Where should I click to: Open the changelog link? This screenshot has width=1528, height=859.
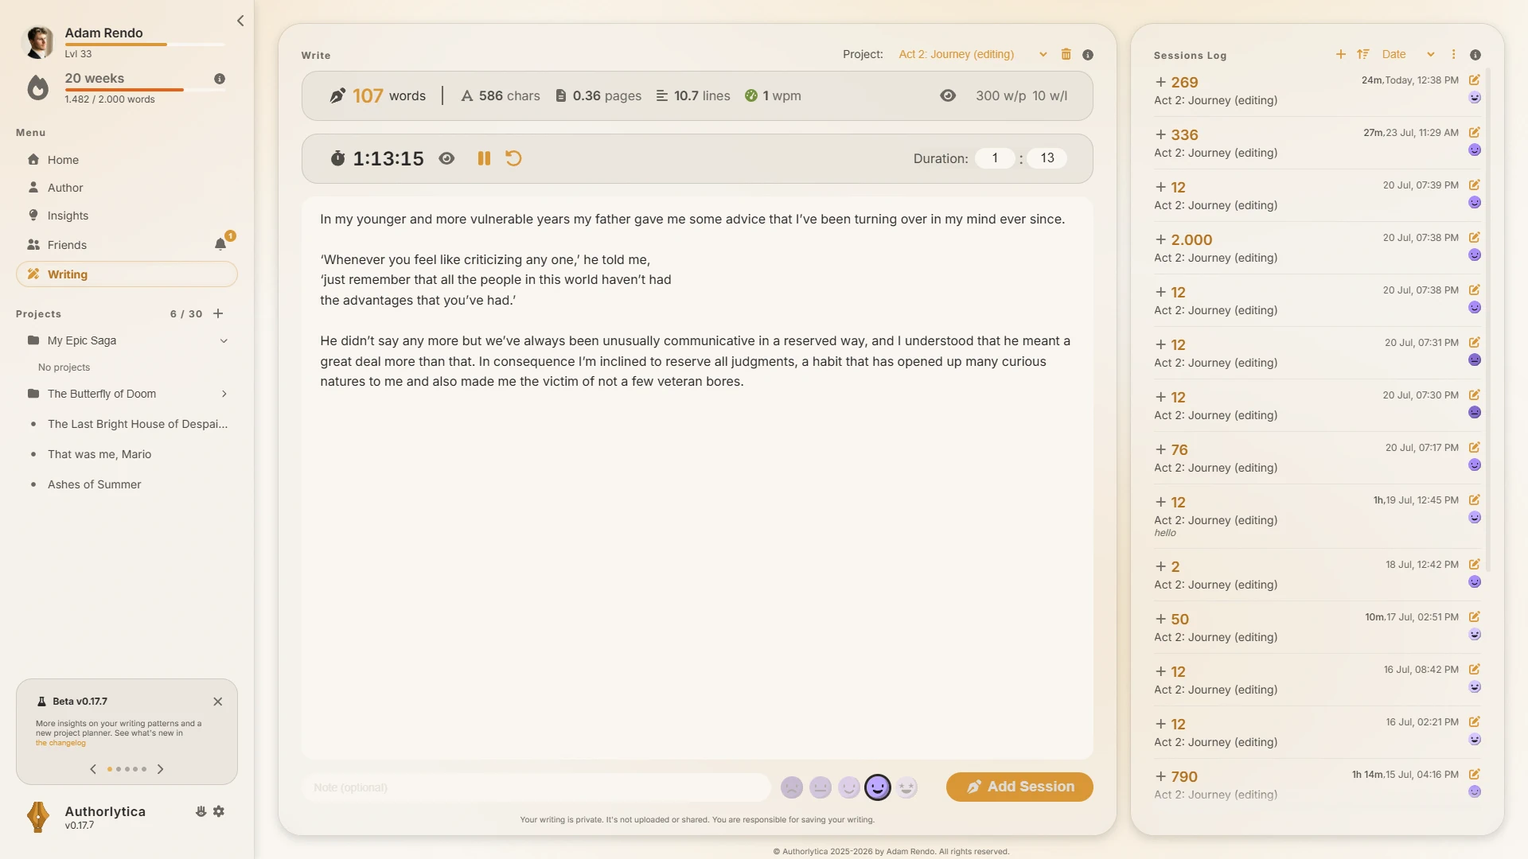60,743
